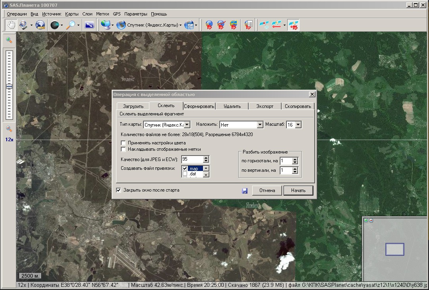
Task: Expand the 'Тип карты' combo box
Action: coord(187,125)
